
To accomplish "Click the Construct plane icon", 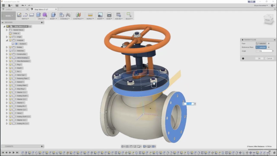I will 78,15.
